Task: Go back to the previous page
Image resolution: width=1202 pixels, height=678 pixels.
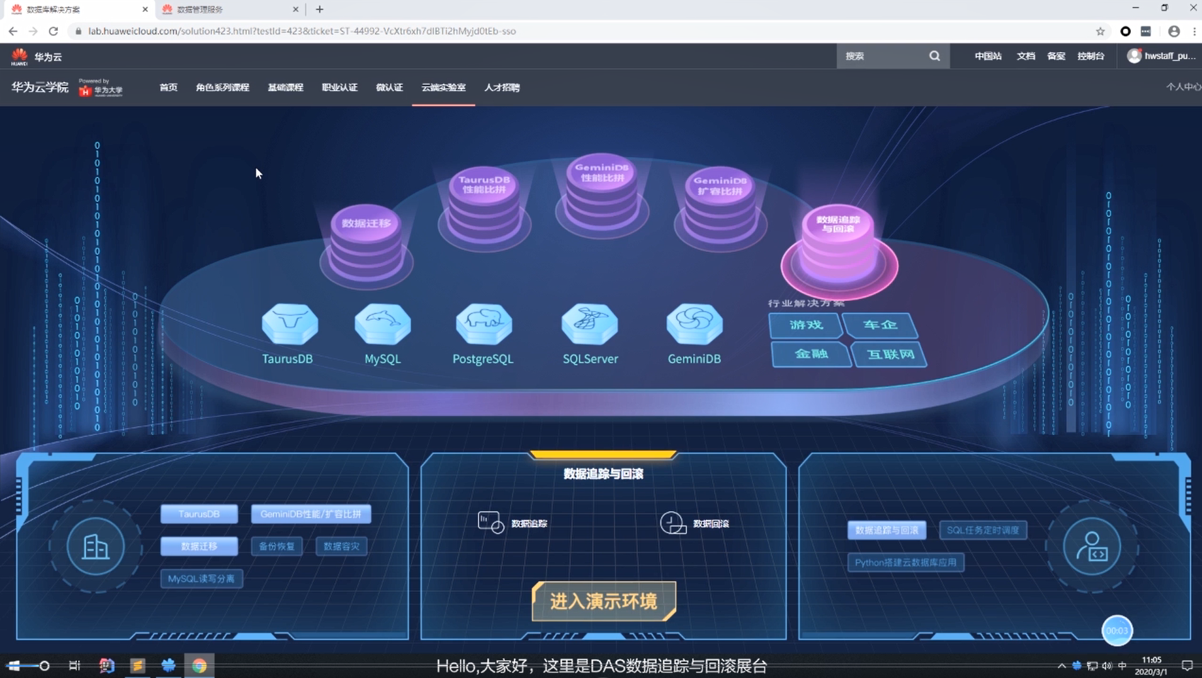Action: point(13,31)
